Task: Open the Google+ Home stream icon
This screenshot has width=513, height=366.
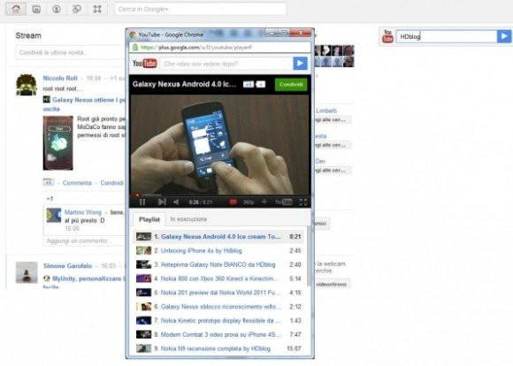Action: [16, 9]
